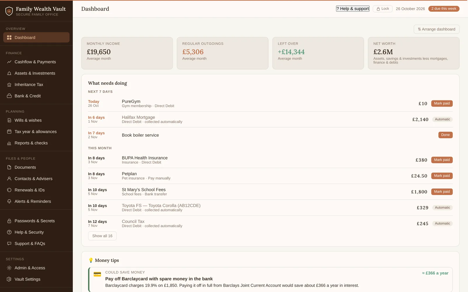Click the Wills & wishes document icon
This screenshot has width=468, height=292.
tap(9, 120)
